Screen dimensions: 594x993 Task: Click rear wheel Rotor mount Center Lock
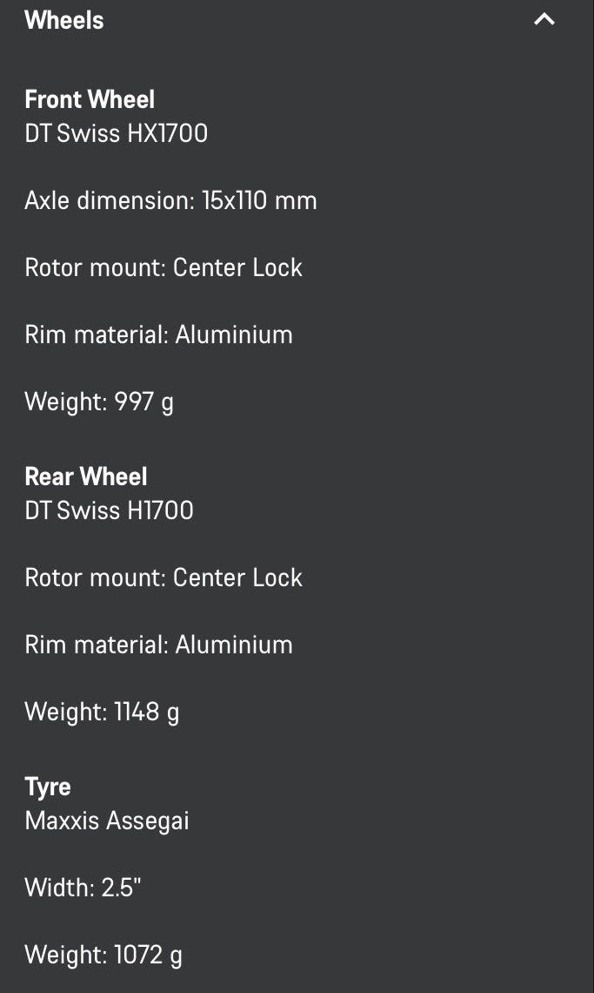164,578
